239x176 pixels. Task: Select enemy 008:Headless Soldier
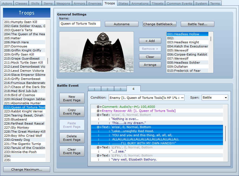click(188, 63)
